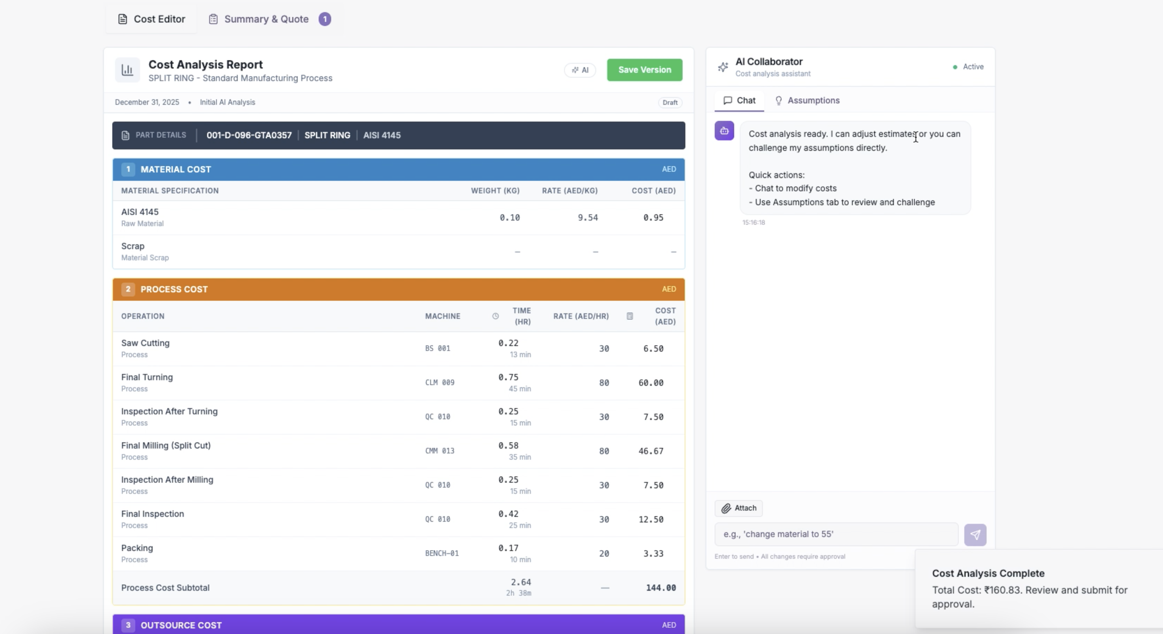Image resolution: width=1163 pixels, height=634 pixels.
Task: Click the Final Turning time value
Action: [508, 377]
